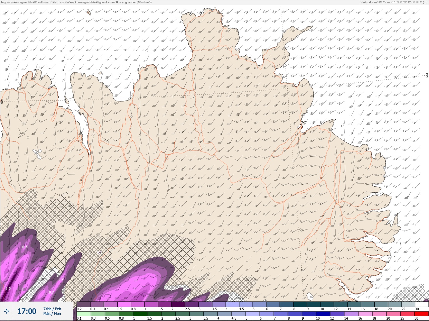
Task: Click the map title starting 'Rigning/skúrir'
Action: click(x=76, y=2)
